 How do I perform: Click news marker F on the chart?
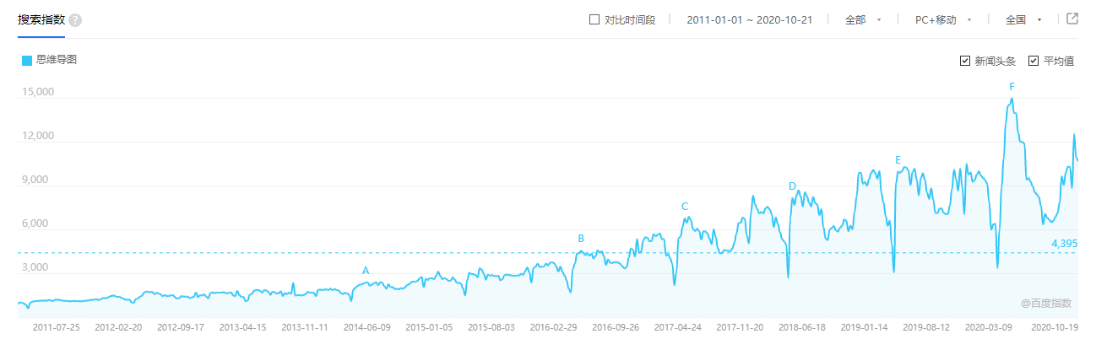coord(1012,87)
